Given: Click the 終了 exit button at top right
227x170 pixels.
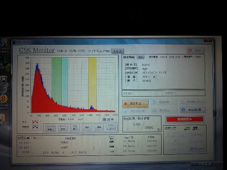Looking at the screenshot, I should [195, 50].
